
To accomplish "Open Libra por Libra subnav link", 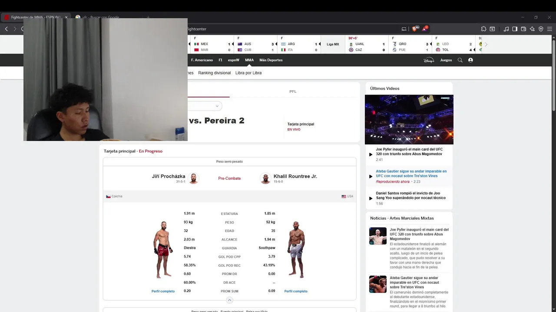I will pos(248,73).
